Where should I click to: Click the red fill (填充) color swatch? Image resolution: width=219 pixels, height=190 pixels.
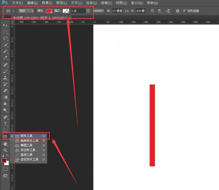(x=49, y=11)
